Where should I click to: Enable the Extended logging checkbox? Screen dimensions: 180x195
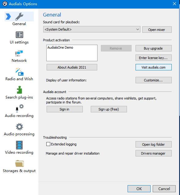point(48,144)
